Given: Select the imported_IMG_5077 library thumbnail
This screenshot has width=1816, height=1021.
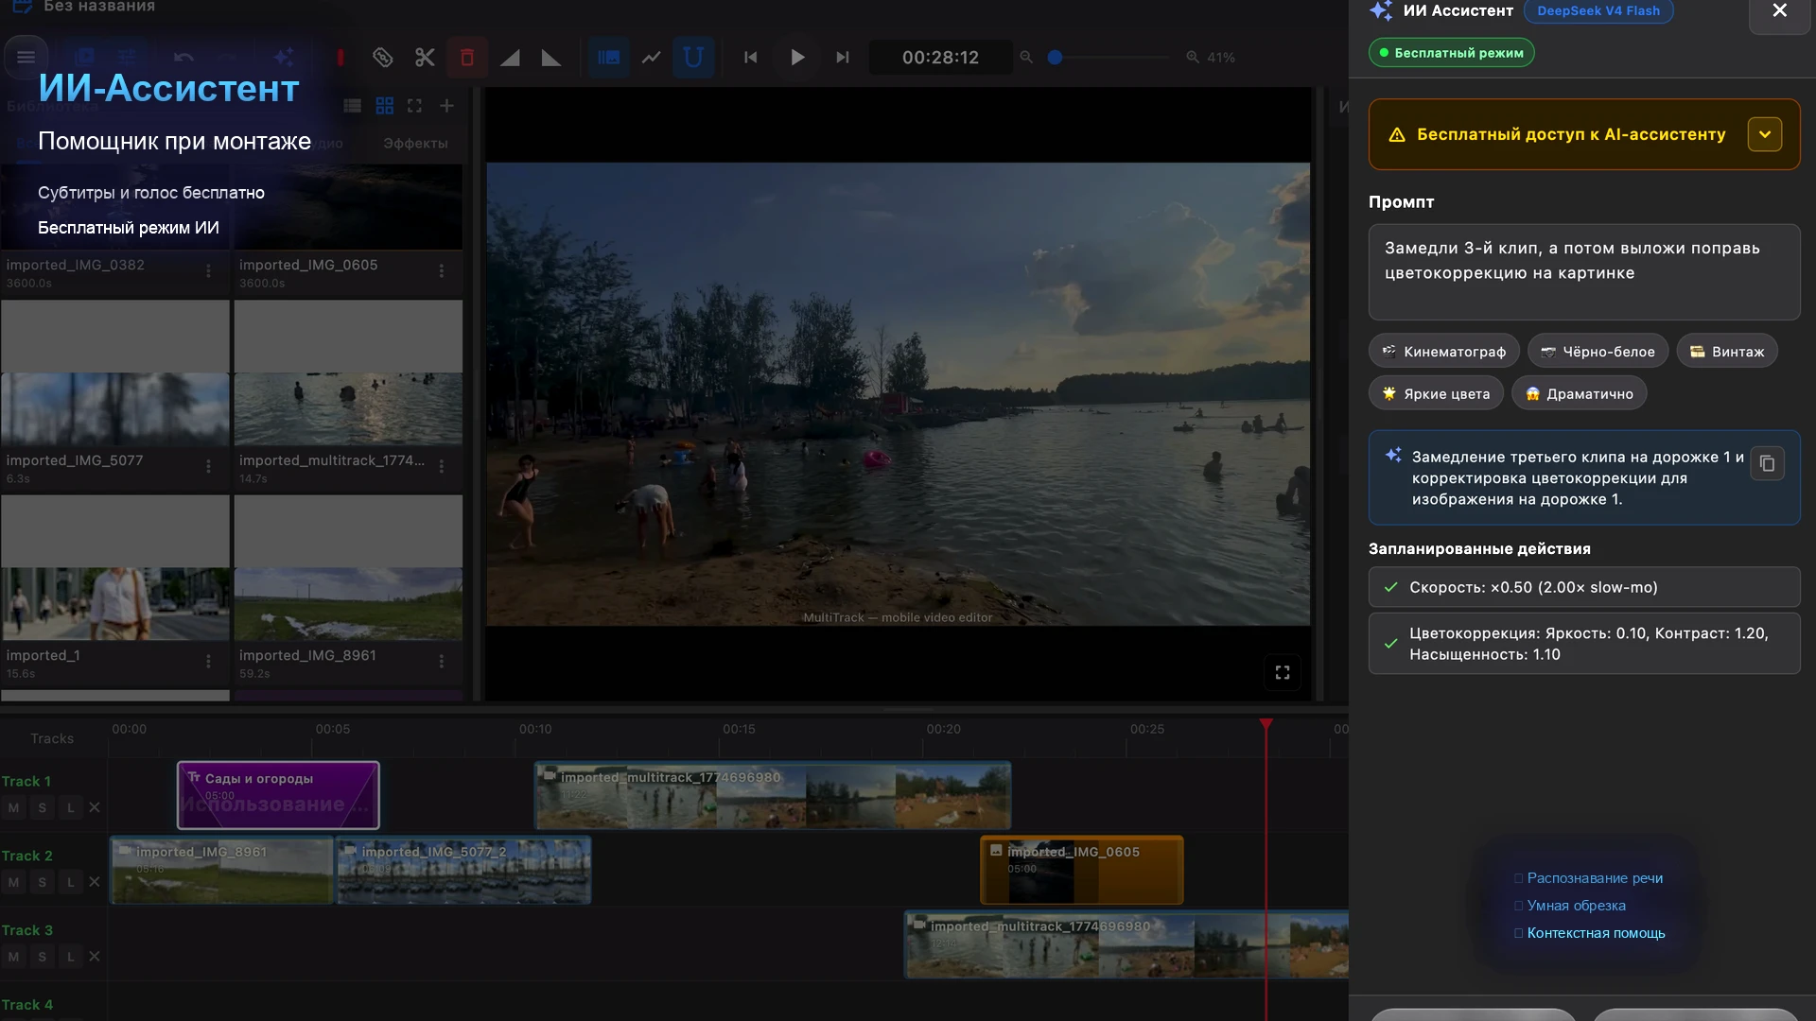Looking at the screenshot, I should (114, 373).
